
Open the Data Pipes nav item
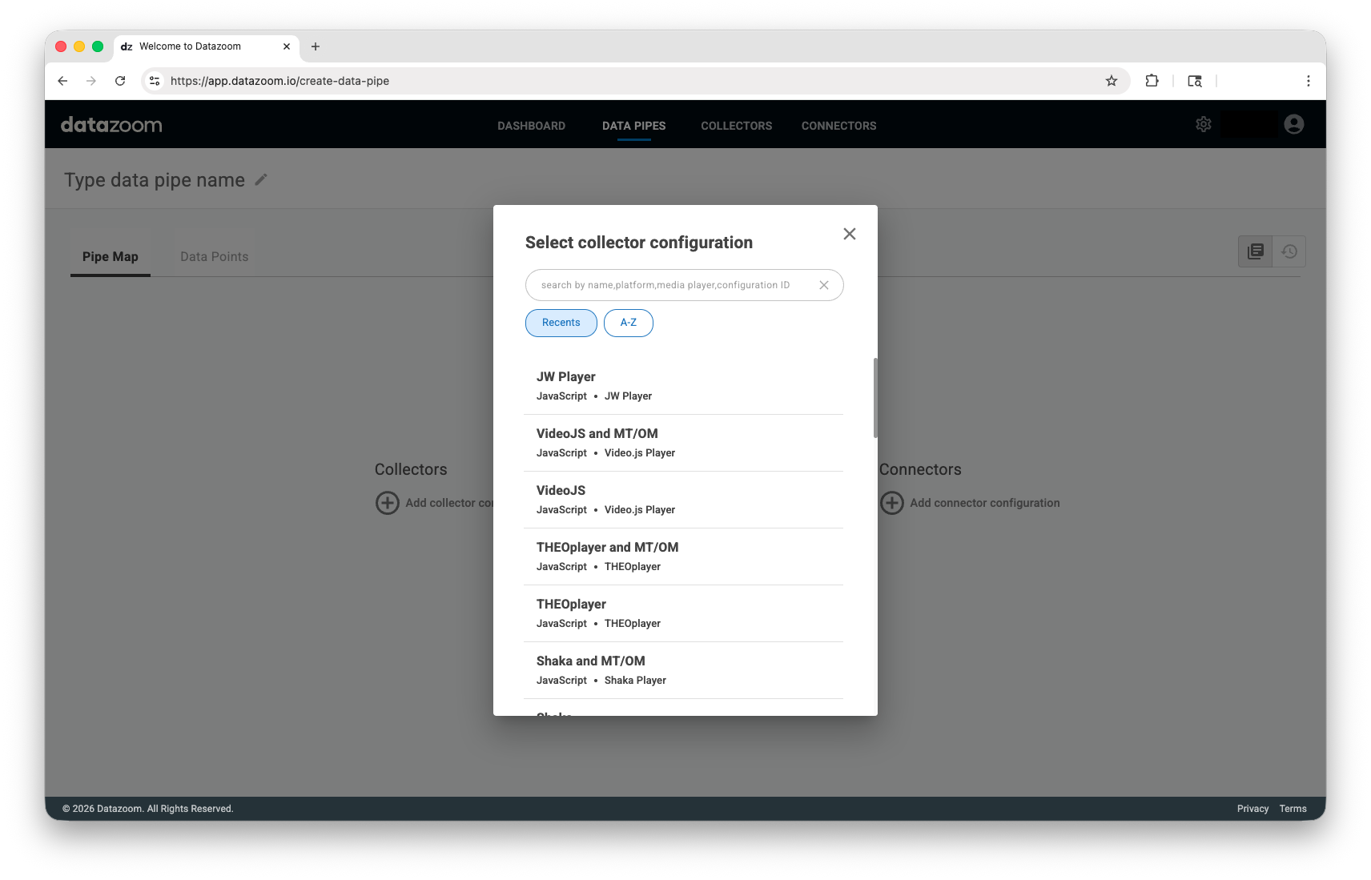[x=634, y=126]
